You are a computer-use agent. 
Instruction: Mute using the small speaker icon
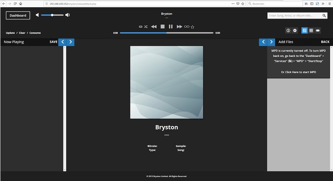pos(37,15)
